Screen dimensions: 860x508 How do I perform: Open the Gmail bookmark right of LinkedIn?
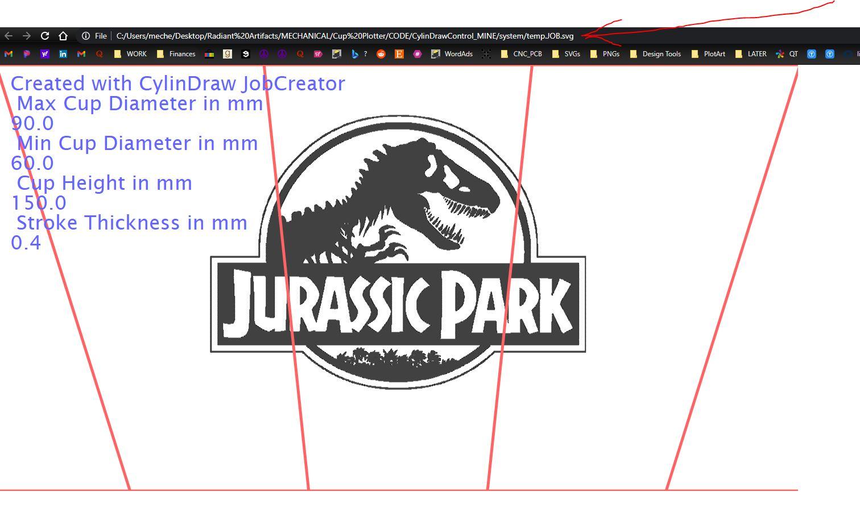[81, 54]
